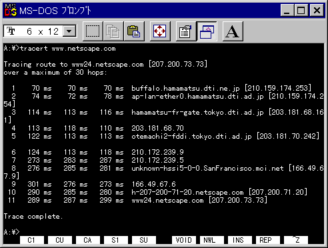Image resolution: width=328 pixels, height=248 pixels.
Task: Click the address '166.49.67.6' in hop 9
Action: tap(153, 184)
